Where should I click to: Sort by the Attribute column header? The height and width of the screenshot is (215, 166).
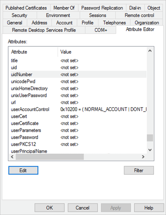click(x=34, y=52)
